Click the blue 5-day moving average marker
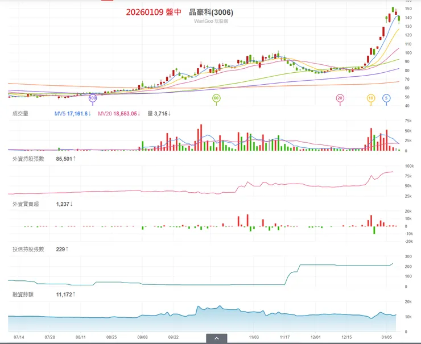421x344 pixels. coord(386,98)
